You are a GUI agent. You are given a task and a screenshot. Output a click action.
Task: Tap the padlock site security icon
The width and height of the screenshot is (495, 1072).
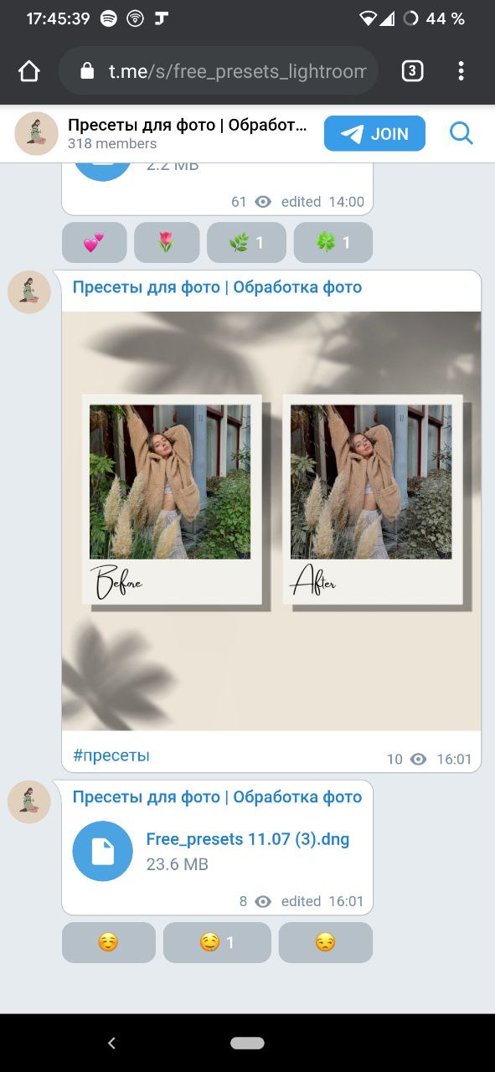(87, 71)
